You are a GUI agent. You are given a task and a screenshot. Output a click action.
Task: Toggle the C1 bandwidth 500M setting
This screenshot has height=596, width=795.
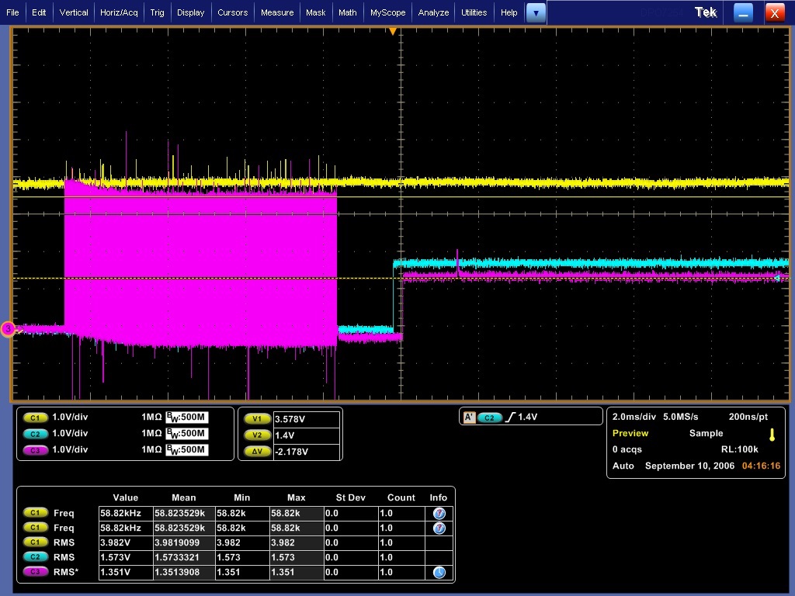click(187, 418)
